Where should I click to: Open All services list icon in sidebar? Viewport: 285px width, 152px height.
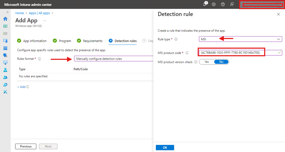tap(5, 34)
